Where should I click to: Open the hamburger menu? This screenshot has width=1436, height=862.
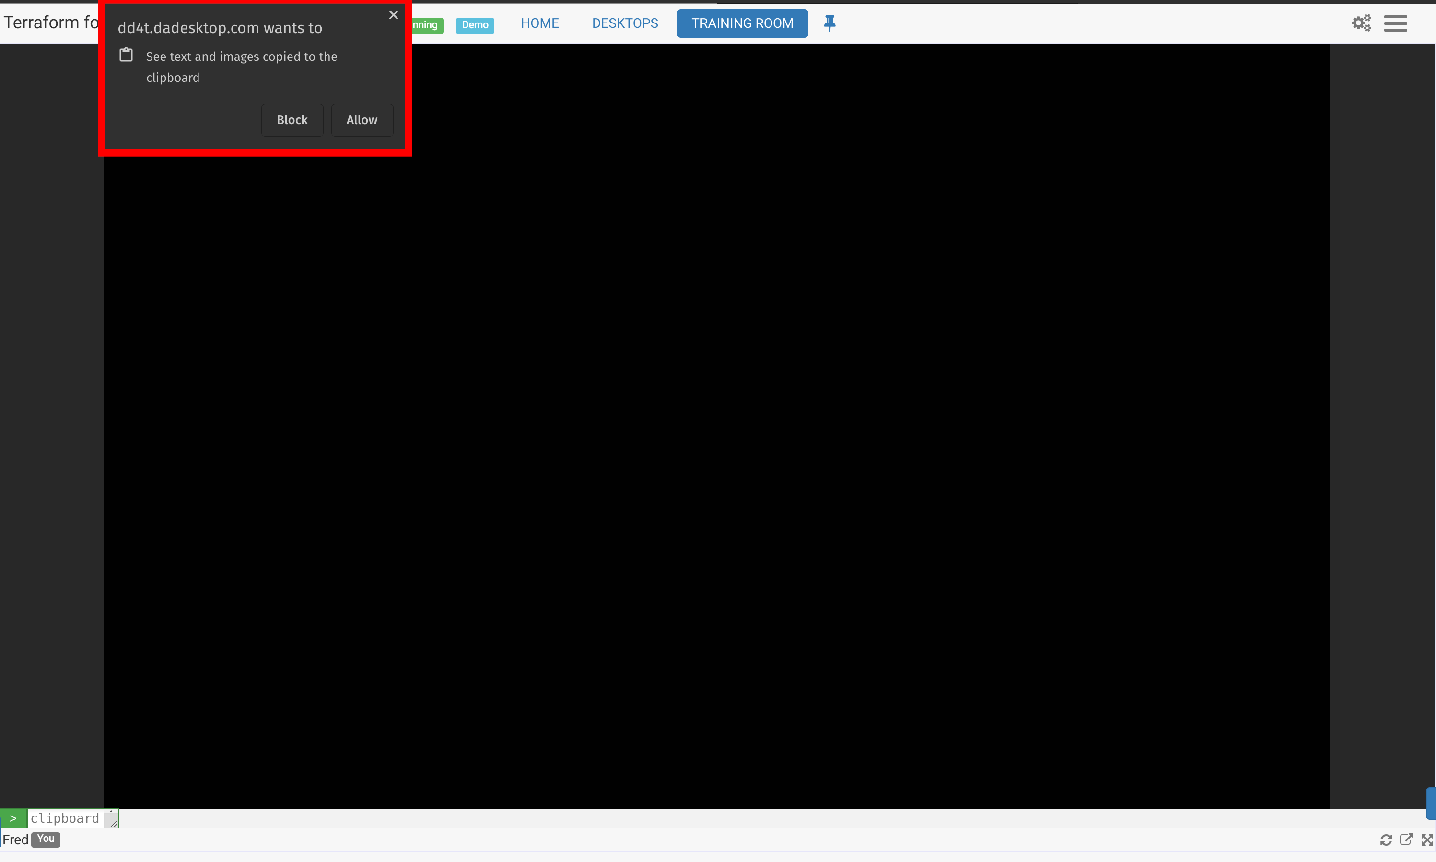pos(1395,23)
